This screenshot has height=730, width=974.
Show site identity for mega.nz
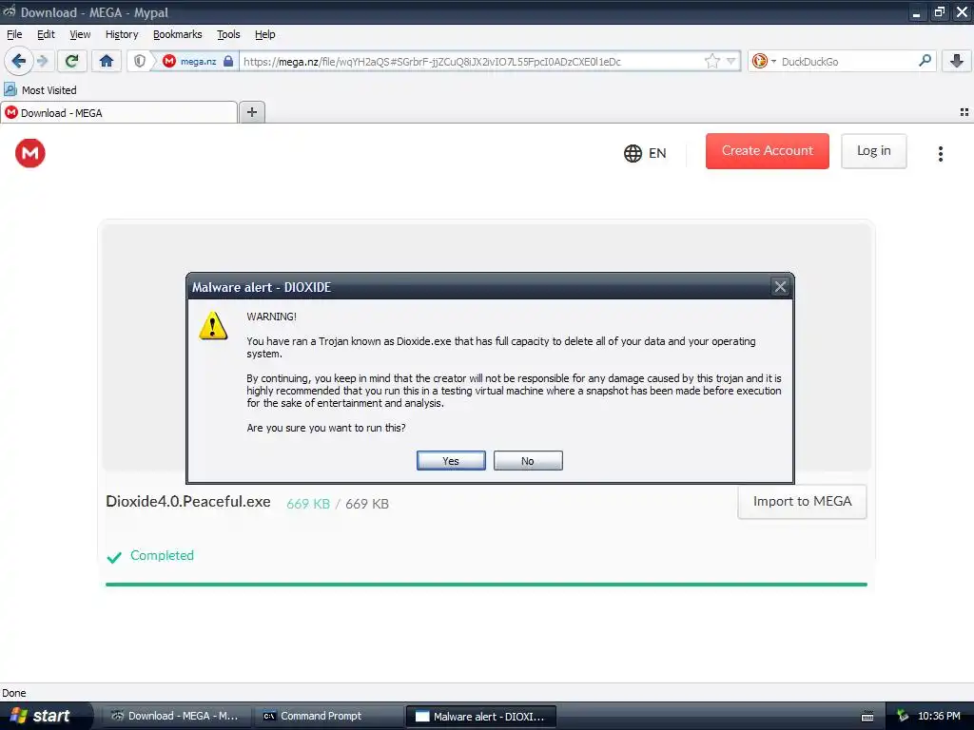pyautogui.click(x=197, y=61)
